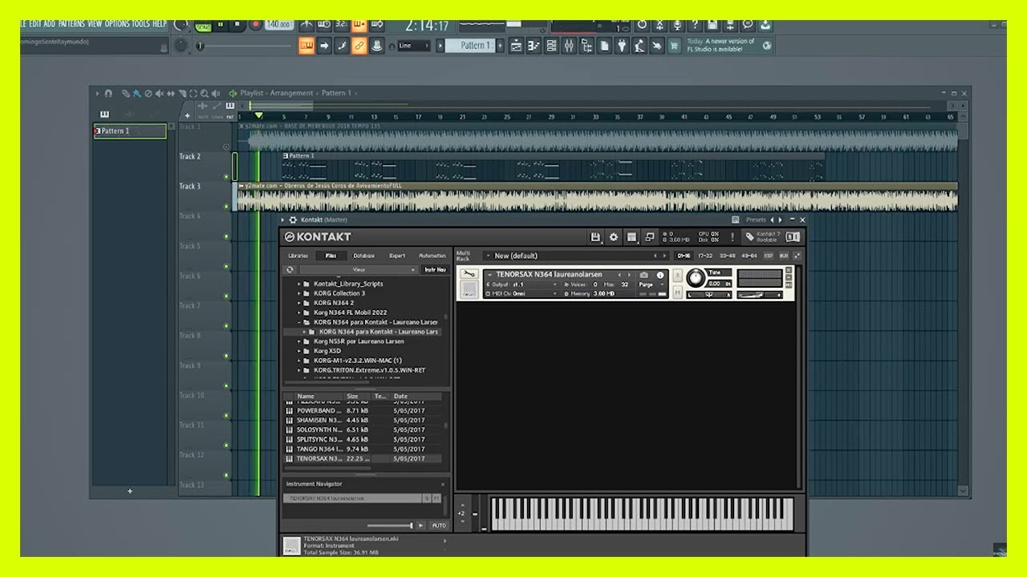Open the TENORSAX instrument wrench edit icon
This screenshot has height=577, width=1027.
[469, 275]
